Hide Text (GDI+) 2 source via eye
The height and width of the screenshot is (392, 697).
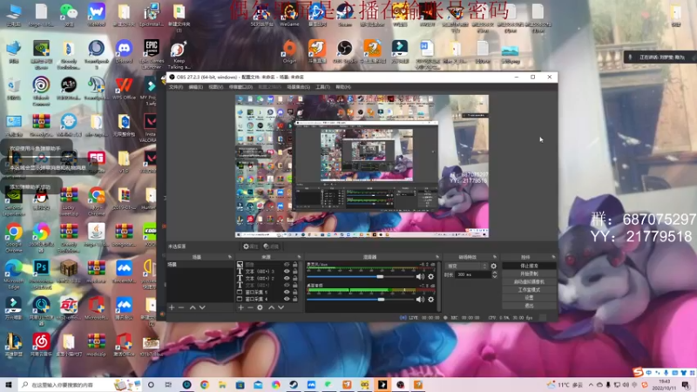coord(287,278)
